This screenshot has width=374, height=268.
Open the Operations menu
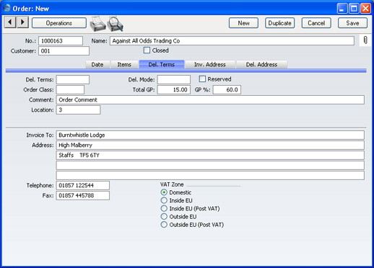[59, 23]
